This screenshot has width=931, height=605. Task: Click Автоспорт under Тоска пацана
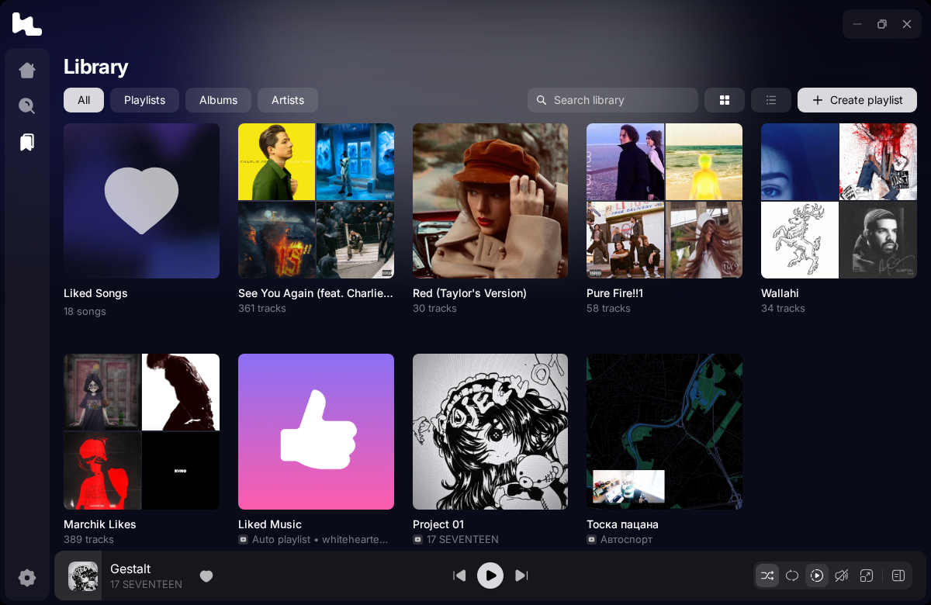[626, 539]
